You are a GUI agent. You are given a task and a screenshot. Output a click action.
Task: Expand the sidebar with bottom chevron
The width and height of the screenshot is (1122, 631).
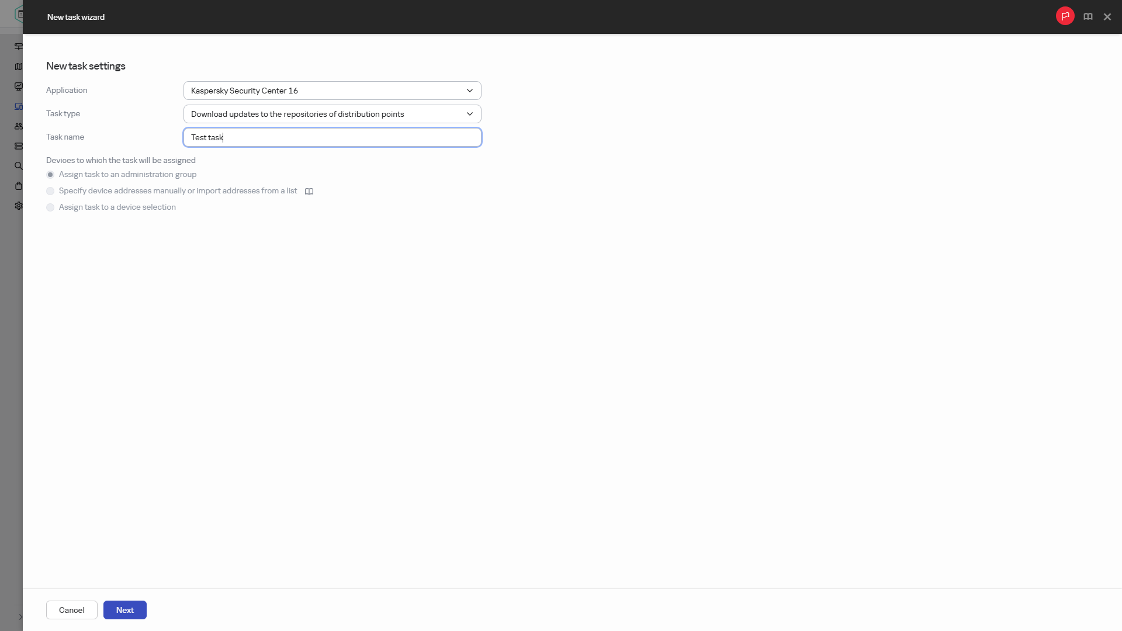(20, 617)
